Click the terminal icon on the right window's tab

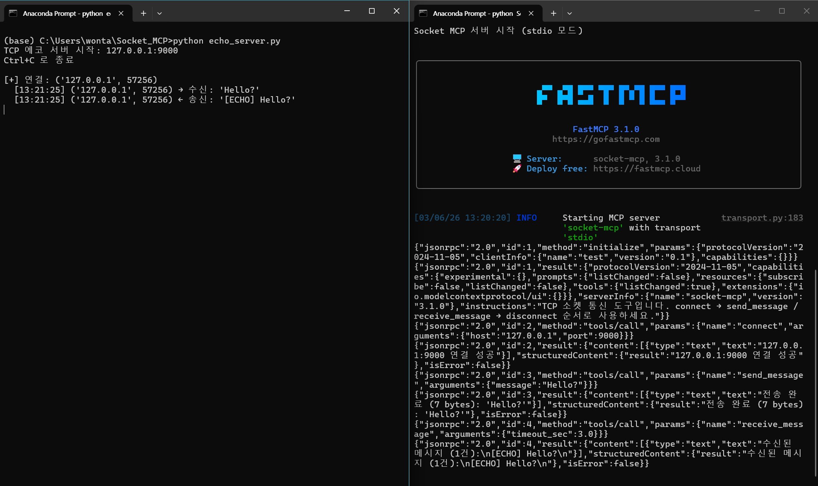tap(423, 13)
